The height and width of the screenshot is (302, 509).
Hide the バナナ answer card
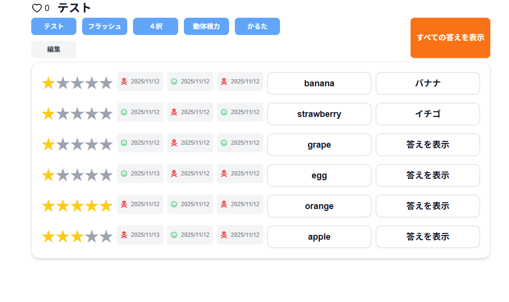pos(428,83)
